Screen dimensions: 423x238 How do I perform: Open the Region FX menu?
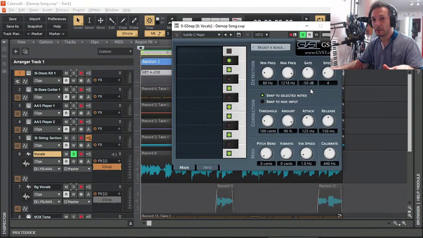146,42
